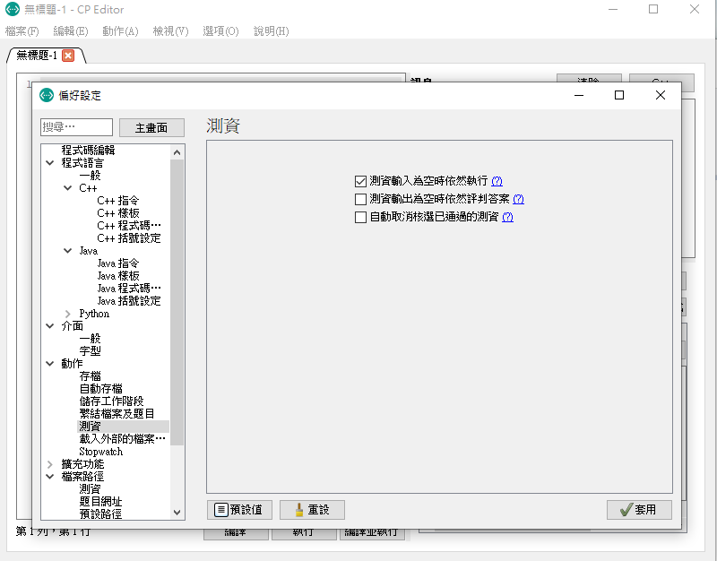Open the 選項(O) menu
The image size is (717, 561).
point(220,31)
